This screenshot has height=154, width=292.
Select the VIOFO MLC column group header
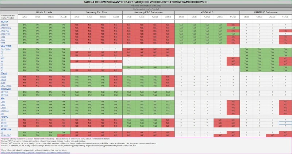pos(207,12)
